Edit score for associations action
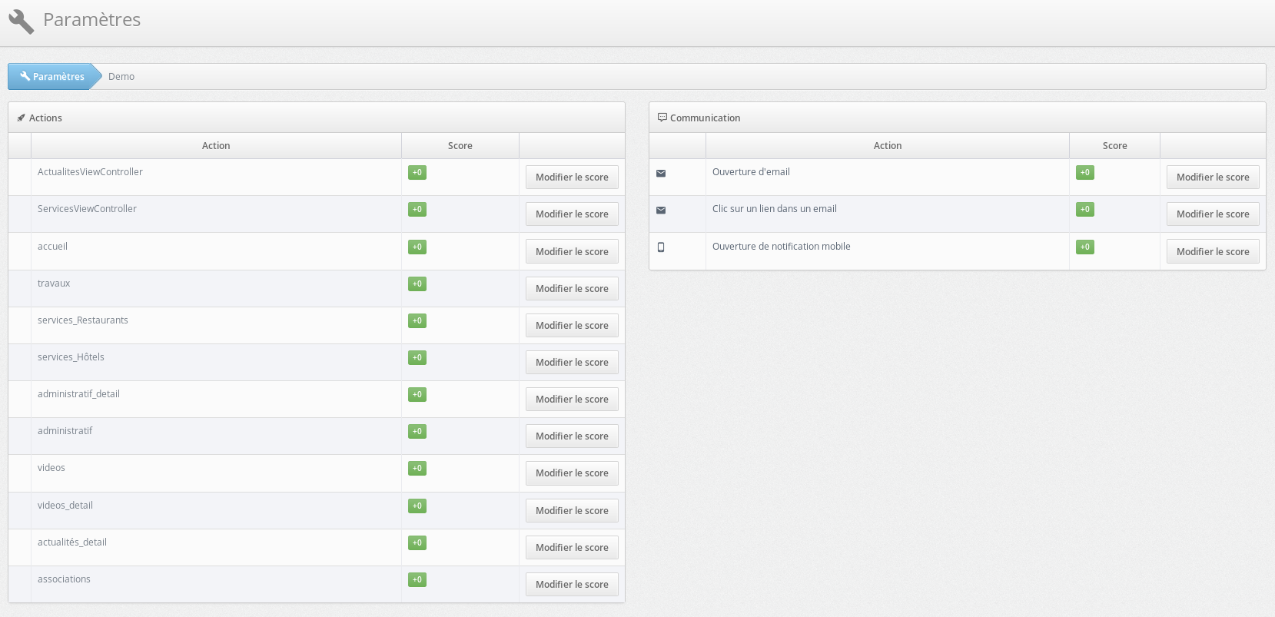Screen dimensions: 1275x617 [x=572, y=585]
